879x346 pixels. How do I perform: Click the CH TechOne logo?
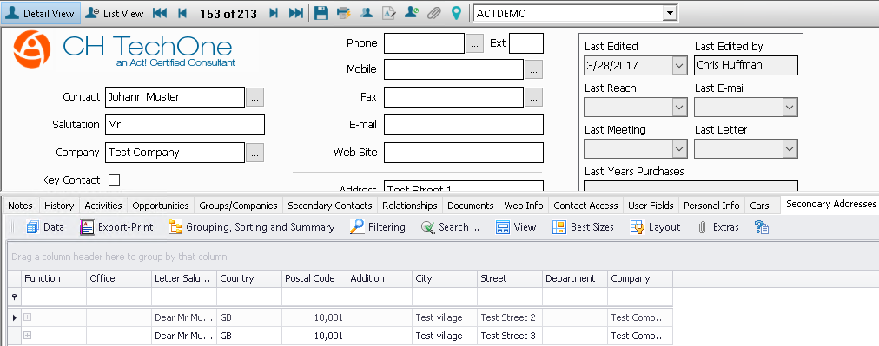coord(124,49)
